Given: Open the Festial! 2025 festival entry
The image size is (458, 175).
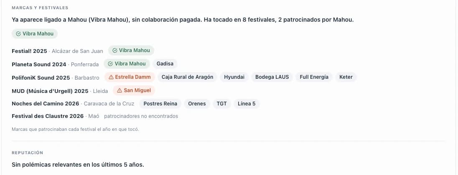Looking at the screenshot, I should pyautogui.click(x=29, y=51).
